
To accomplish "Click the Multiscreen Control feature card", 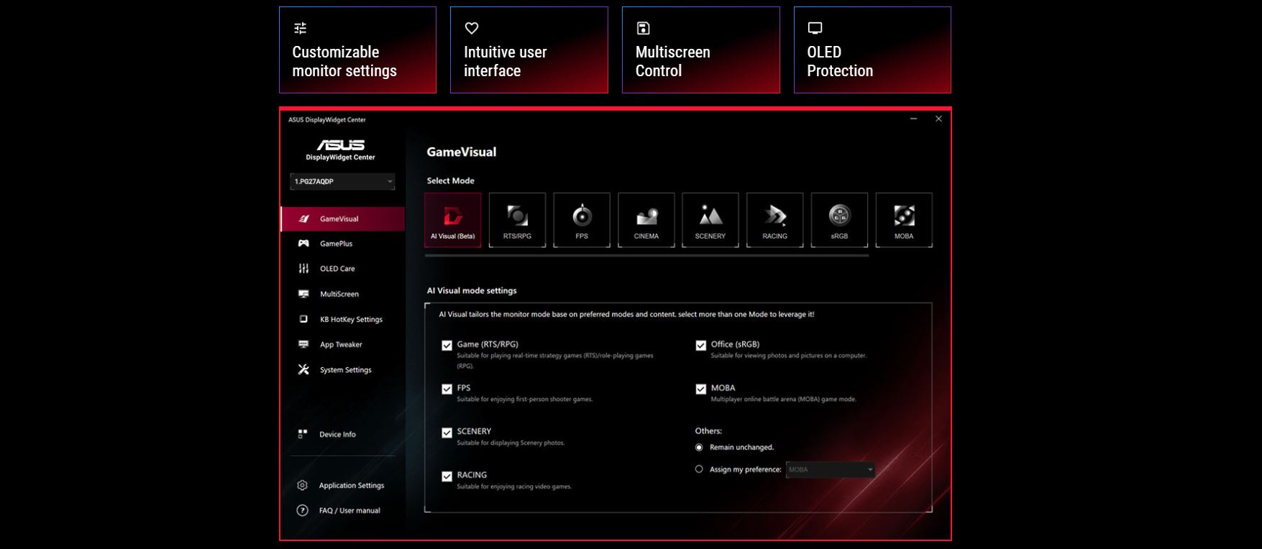I will click(x=700, y=50).
